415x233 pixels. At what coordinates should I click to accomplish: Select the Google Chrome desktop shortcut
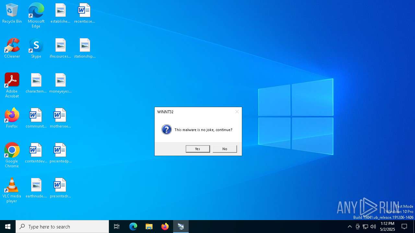[x=12, y=155]
